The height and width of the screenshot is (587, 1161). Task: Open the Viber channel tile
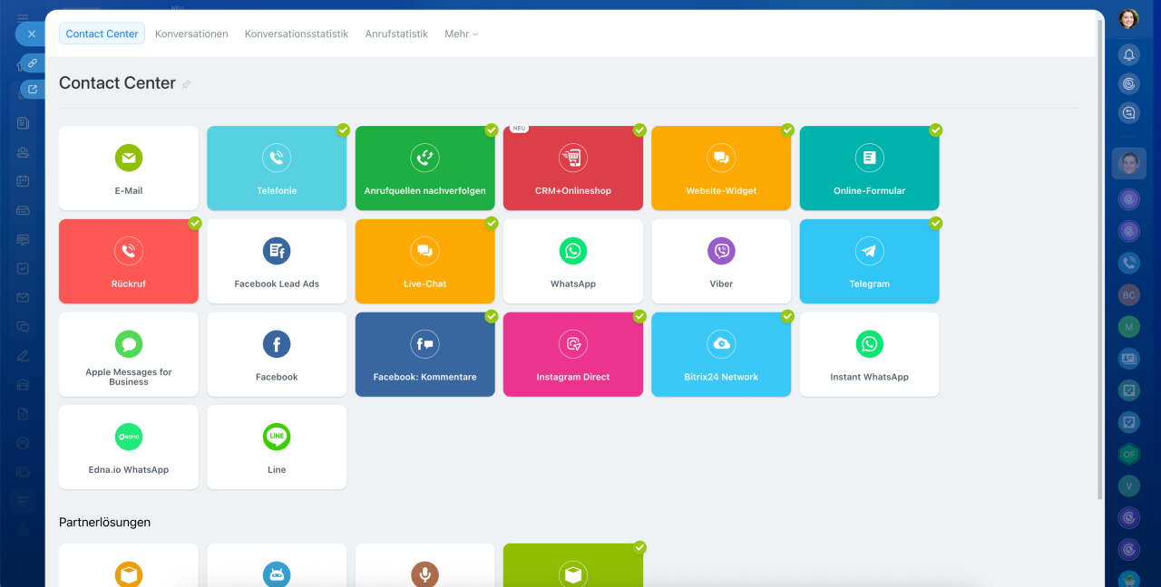721,261
